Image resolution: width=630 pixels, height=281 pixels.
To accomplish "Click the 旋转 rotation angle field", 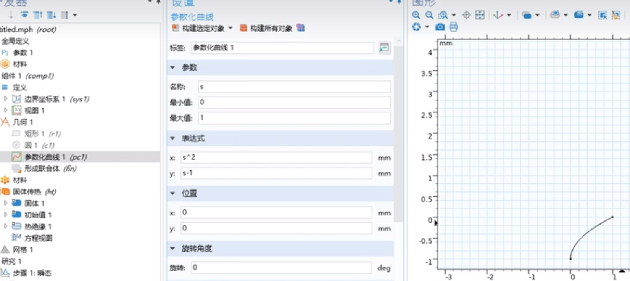I will [281, 268].
